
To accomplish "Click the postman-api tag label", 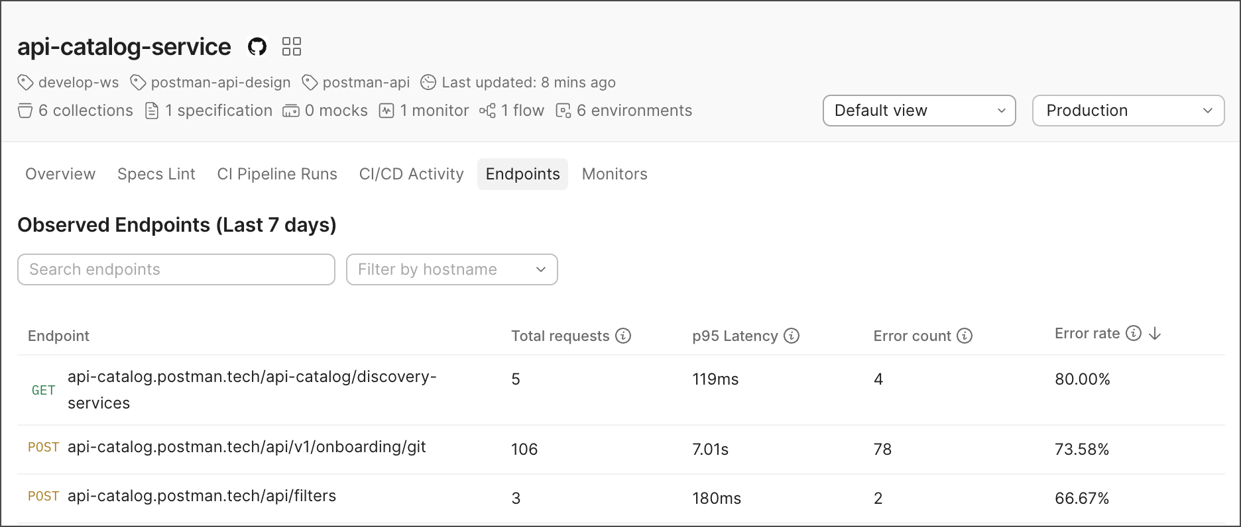I will [367, 83].
